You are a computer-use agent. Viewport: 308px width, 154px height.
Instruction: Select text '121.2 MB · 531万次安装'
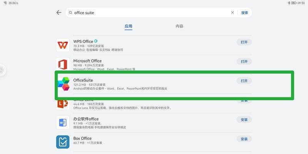(x=89, y=85)
